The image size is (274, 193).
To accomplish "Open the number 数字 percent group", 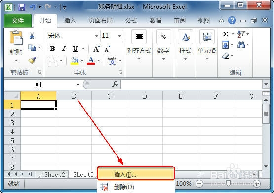I will click(x=163, y=45).
